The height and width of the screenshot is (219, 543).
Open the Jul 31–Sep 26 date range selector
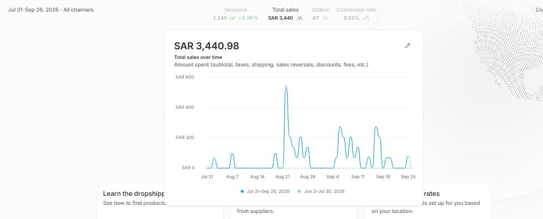pos(51,10)
